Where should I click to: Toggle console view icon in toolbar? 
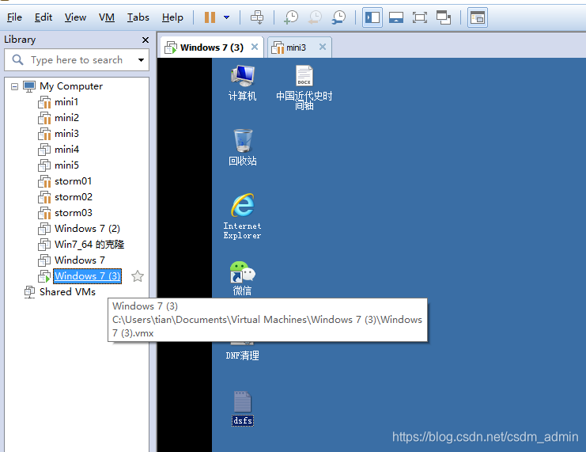point(477,17)
